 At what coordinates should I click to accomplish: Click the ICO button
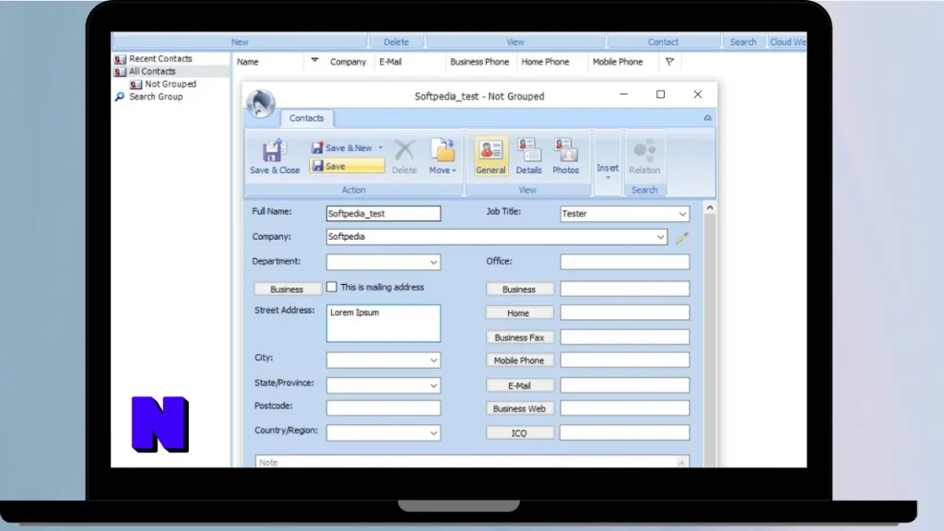click(520, 433)
